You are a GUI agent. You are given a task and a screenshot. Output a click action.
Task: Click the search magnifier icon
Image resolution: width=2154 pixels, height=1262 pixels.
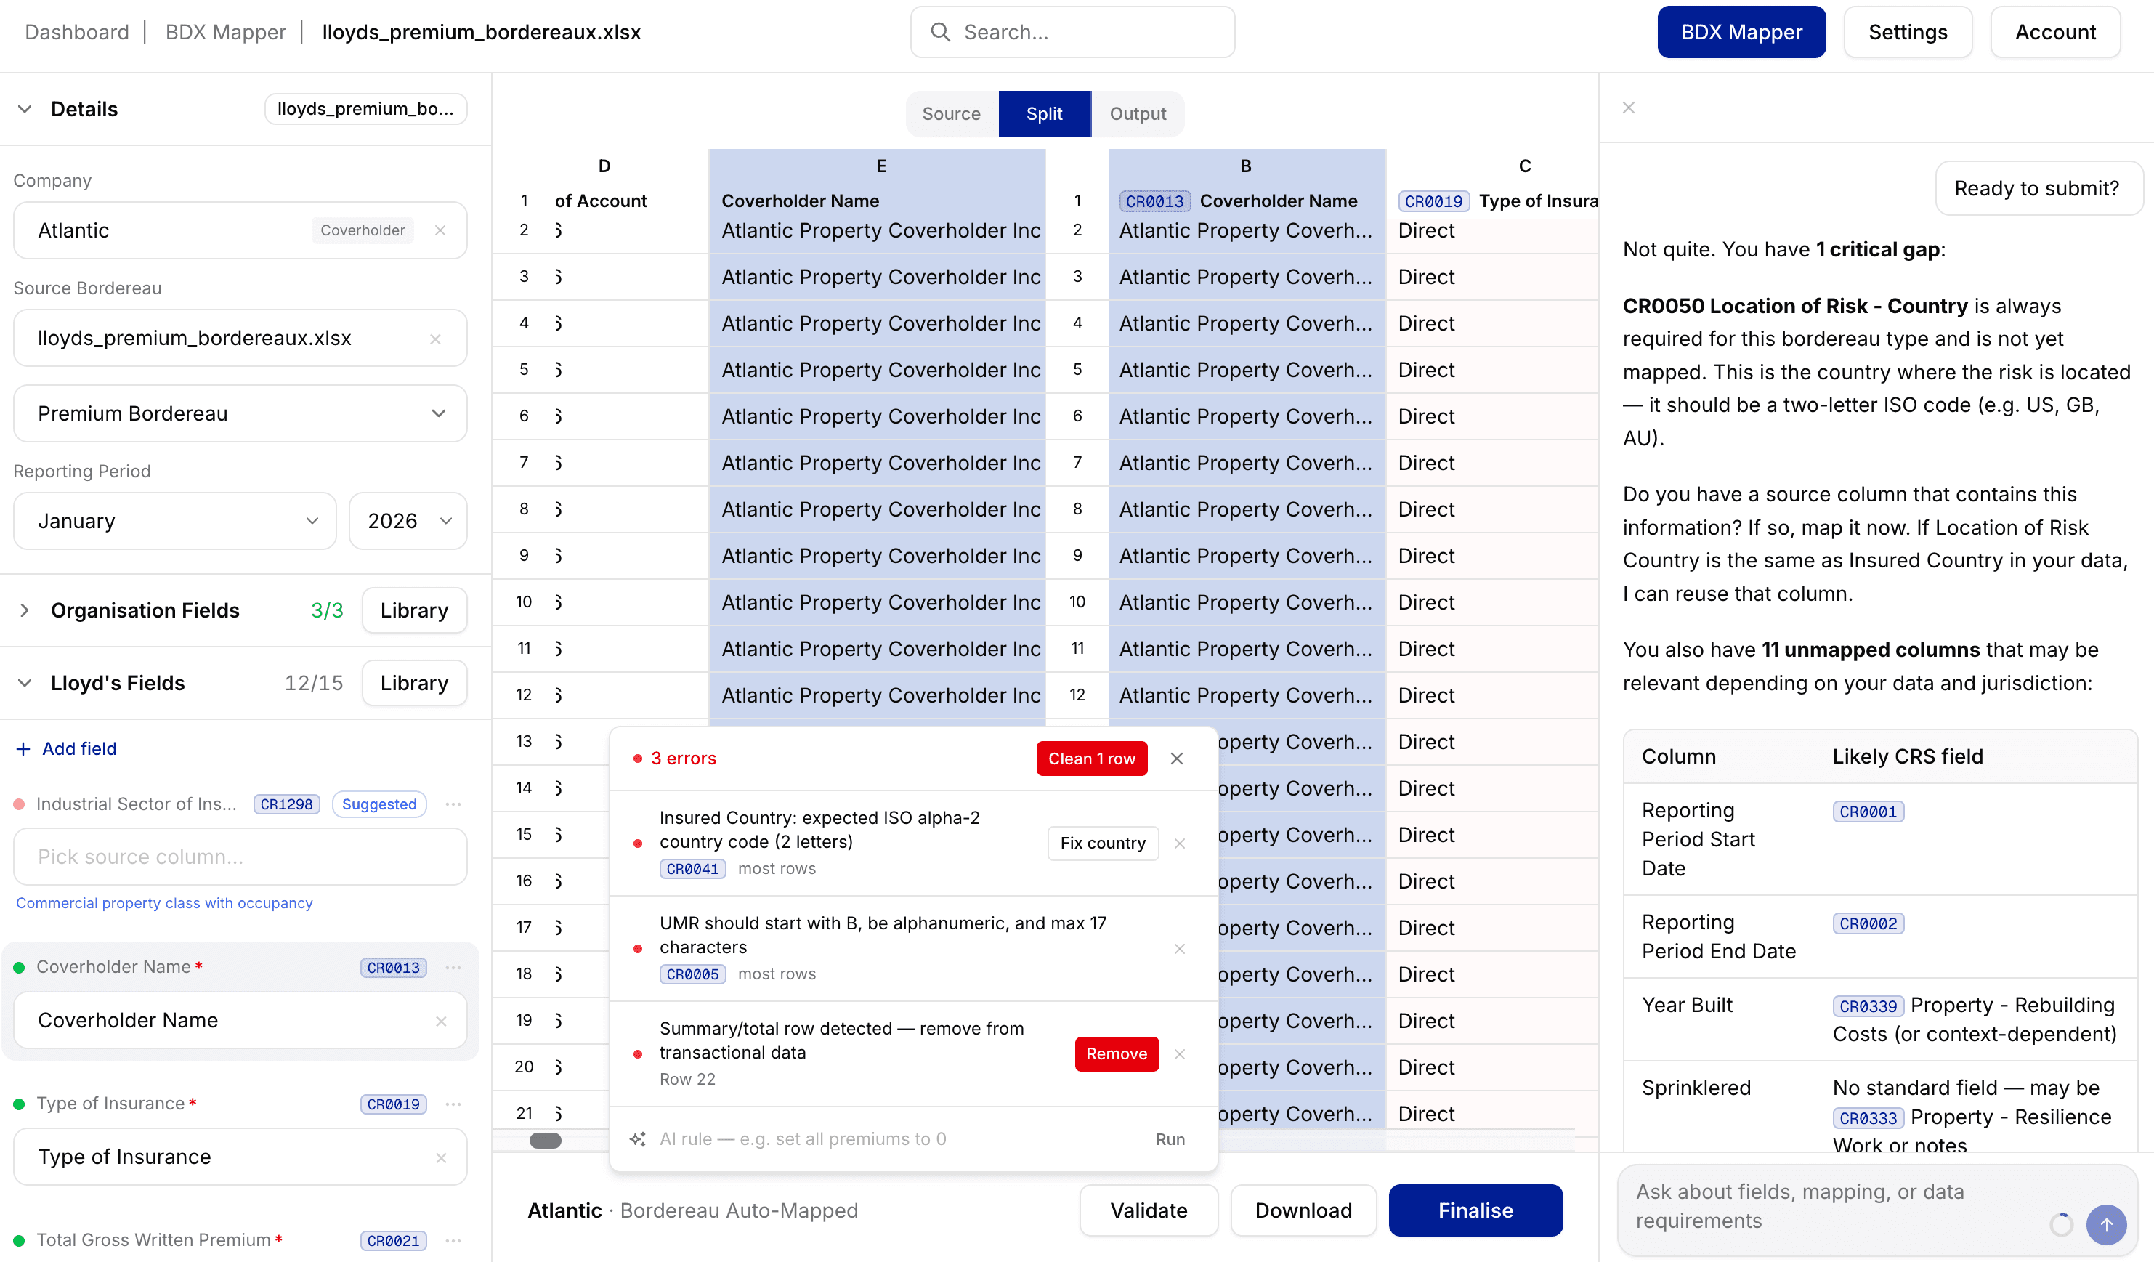pos(940,33)
